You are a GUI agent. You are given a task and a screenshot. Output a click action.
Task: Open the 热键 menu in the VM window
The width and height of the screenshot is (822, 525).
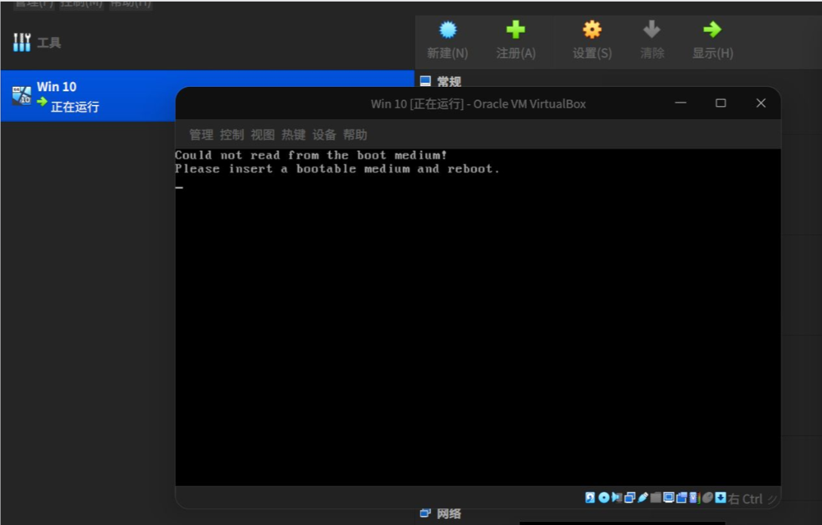[294, 135]
